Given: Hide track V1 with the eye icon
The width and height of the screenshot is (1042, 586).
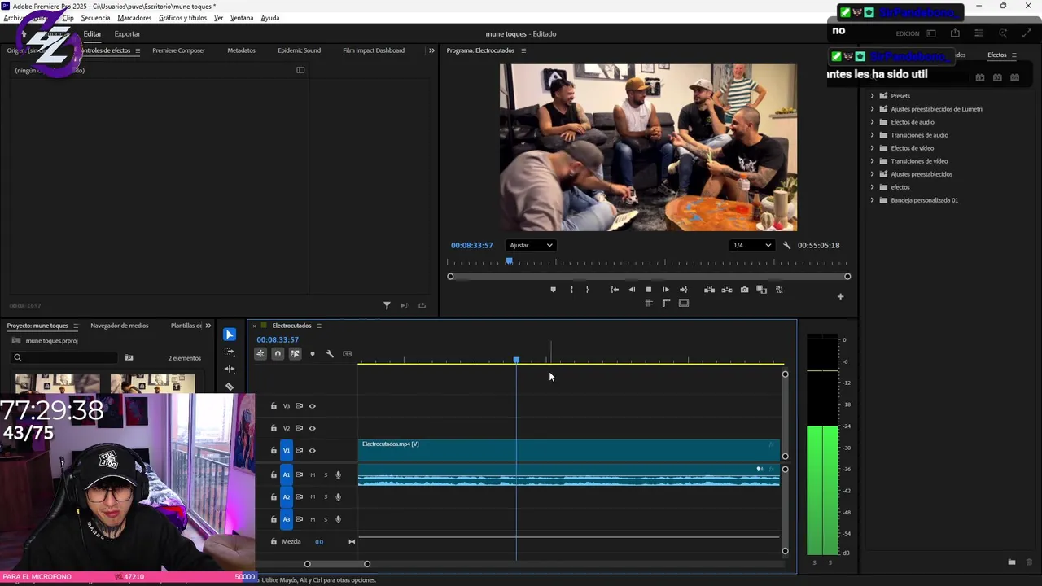Looking at the screenshot, I should (x=312, y=450).
